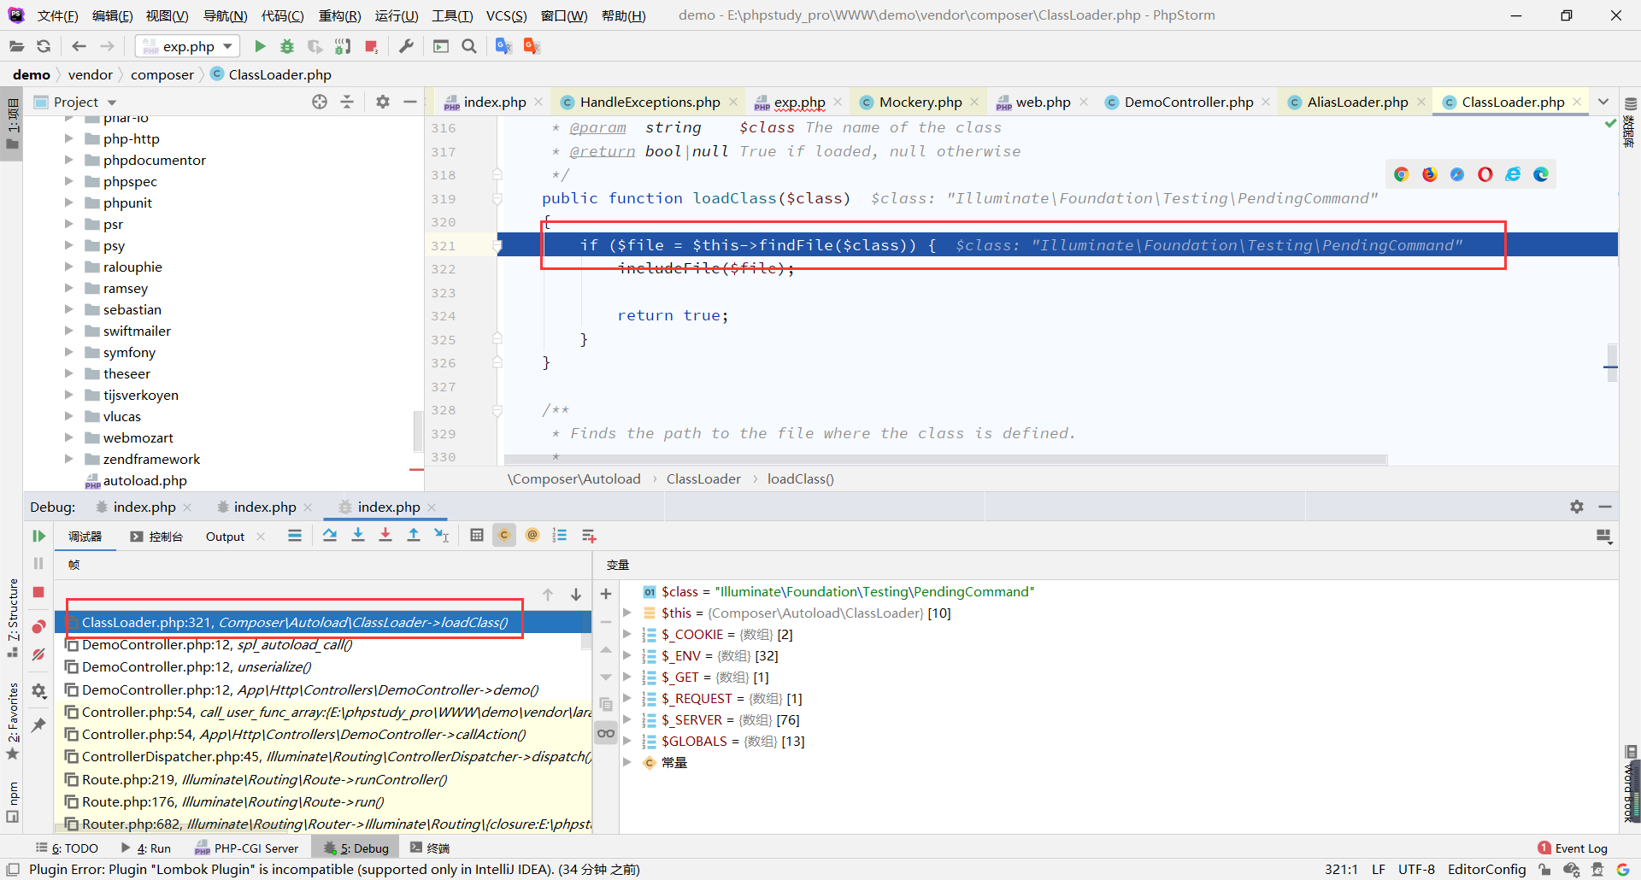This screenshot has height=880, width=1641.
Task: Open the Project panel gear settings
Action: [383, 102]
